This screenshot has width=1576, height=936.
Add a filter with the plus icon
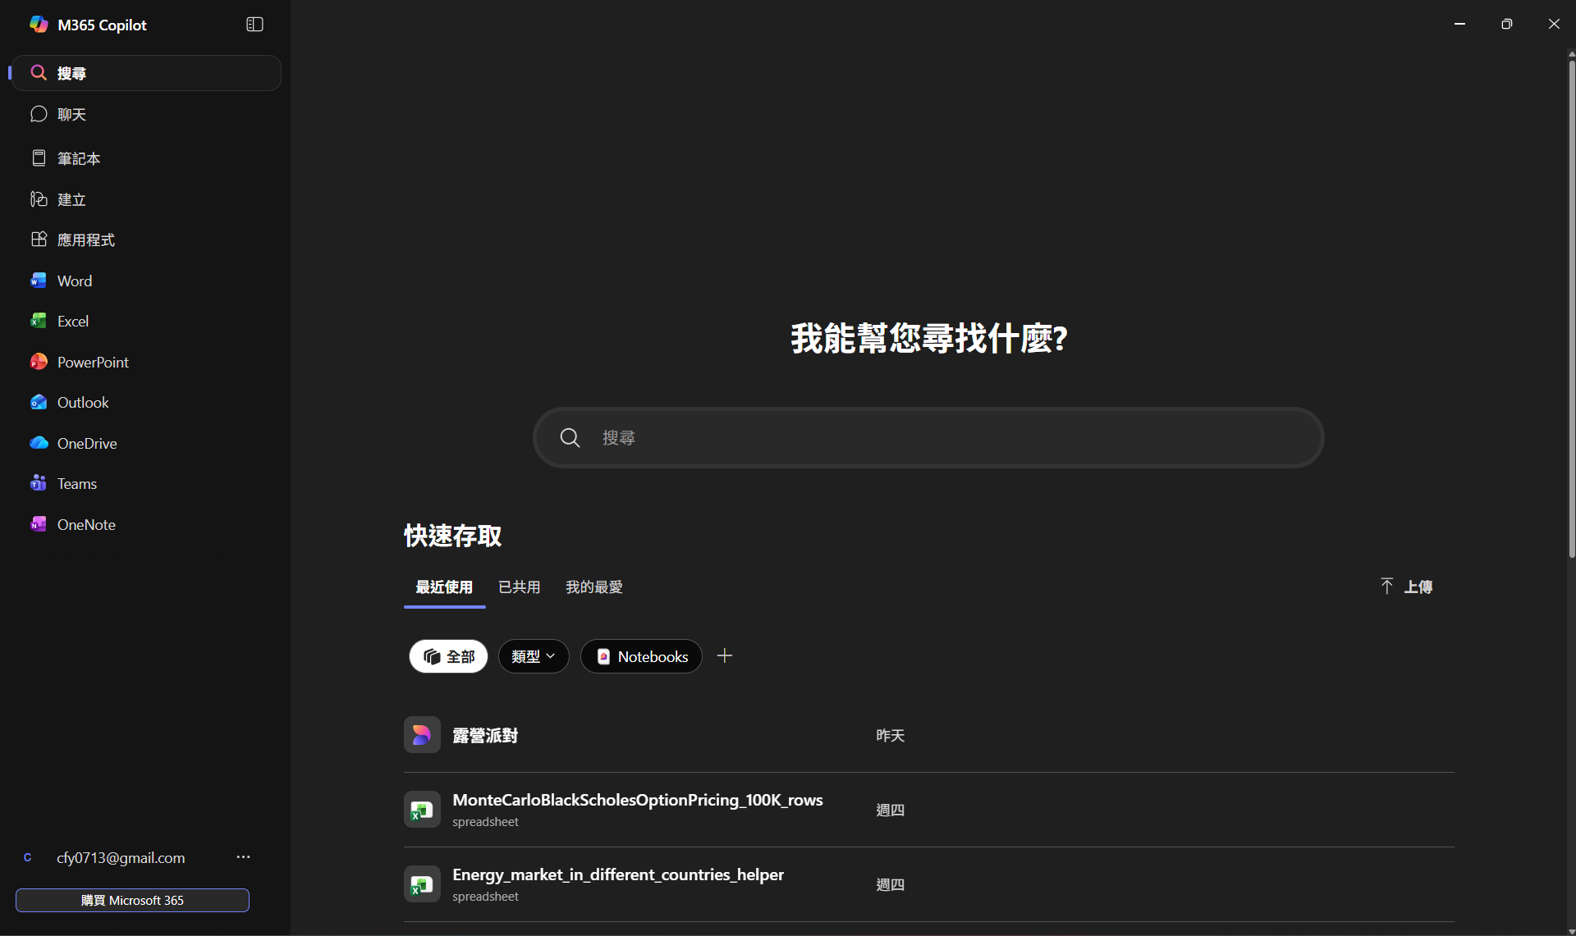click(724, 655)
